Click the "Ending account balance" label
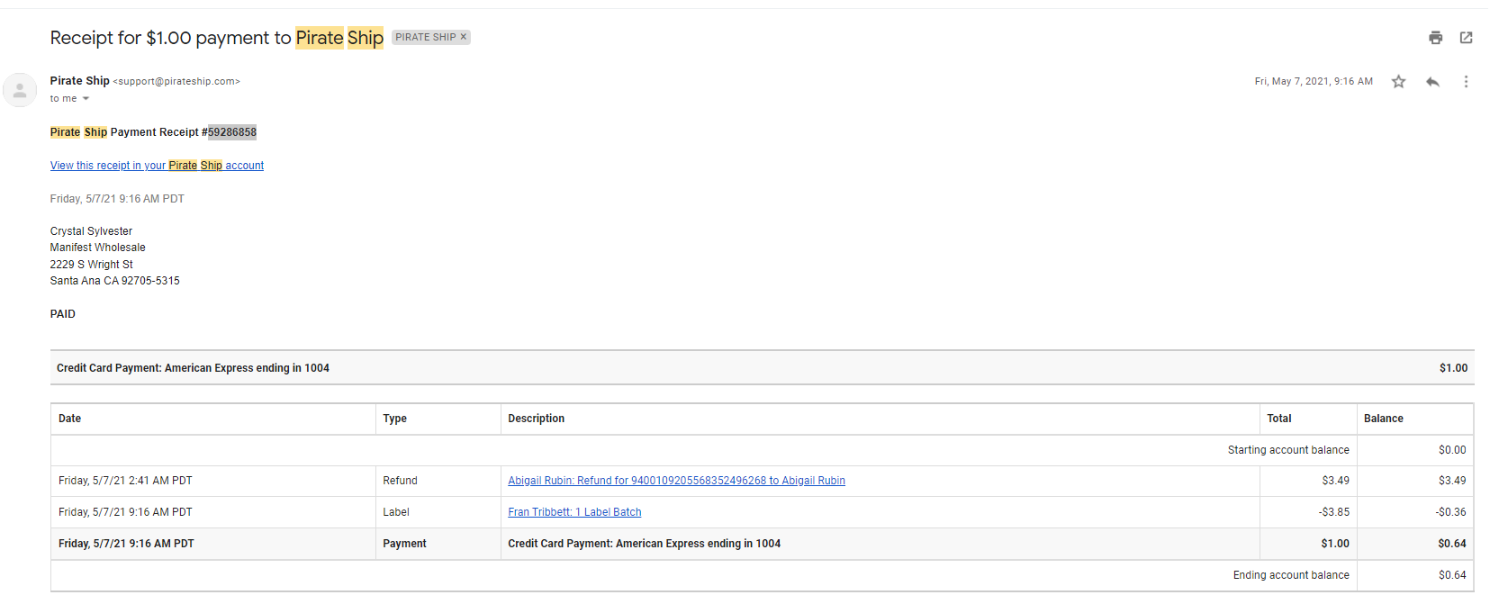 point(1291,575)
